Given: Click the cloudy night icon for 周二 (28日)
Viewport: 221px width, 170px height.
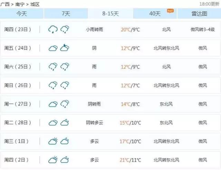Looking at the screenshot, I should click(65, 123).
